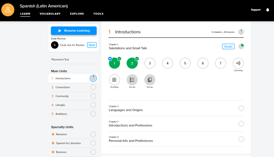This screenshot has width=274, height=157.
Task: Select the Connections unit in sidebar
Action: (x=63, y=87)
